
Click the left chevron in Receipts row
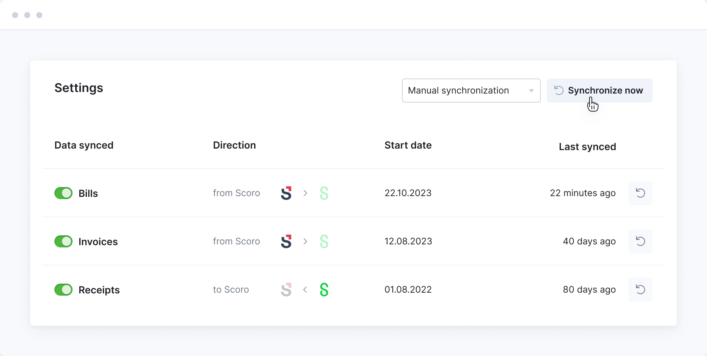point(305,290)
